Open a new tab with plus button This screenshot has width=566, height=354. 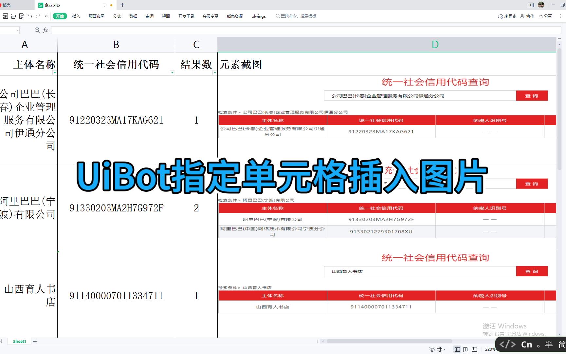(x=122, y=5)
